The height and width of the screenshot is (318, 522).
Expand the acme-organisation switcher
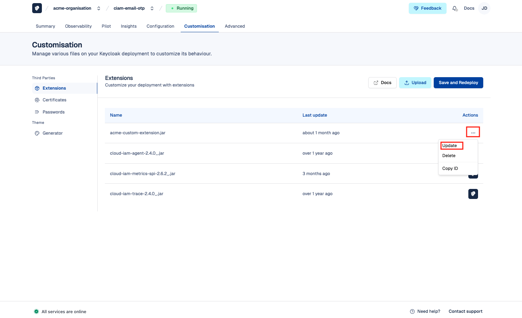[99, 8]
